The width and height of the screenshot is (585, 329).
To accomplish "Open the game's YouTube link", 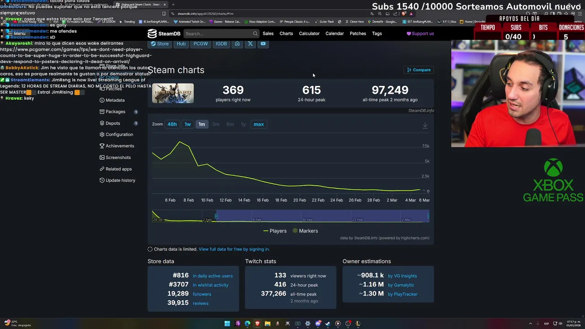I will point(263,44).
